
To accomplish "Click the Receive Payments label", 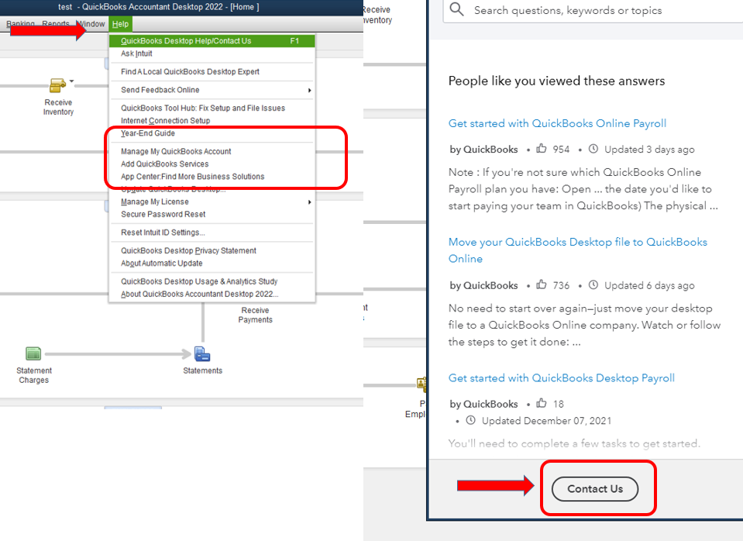I will coord(255,315).
